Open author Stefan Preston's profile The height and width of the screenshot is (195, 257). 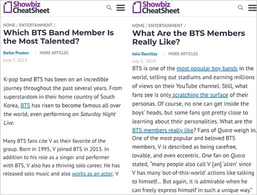pos(16,53)
